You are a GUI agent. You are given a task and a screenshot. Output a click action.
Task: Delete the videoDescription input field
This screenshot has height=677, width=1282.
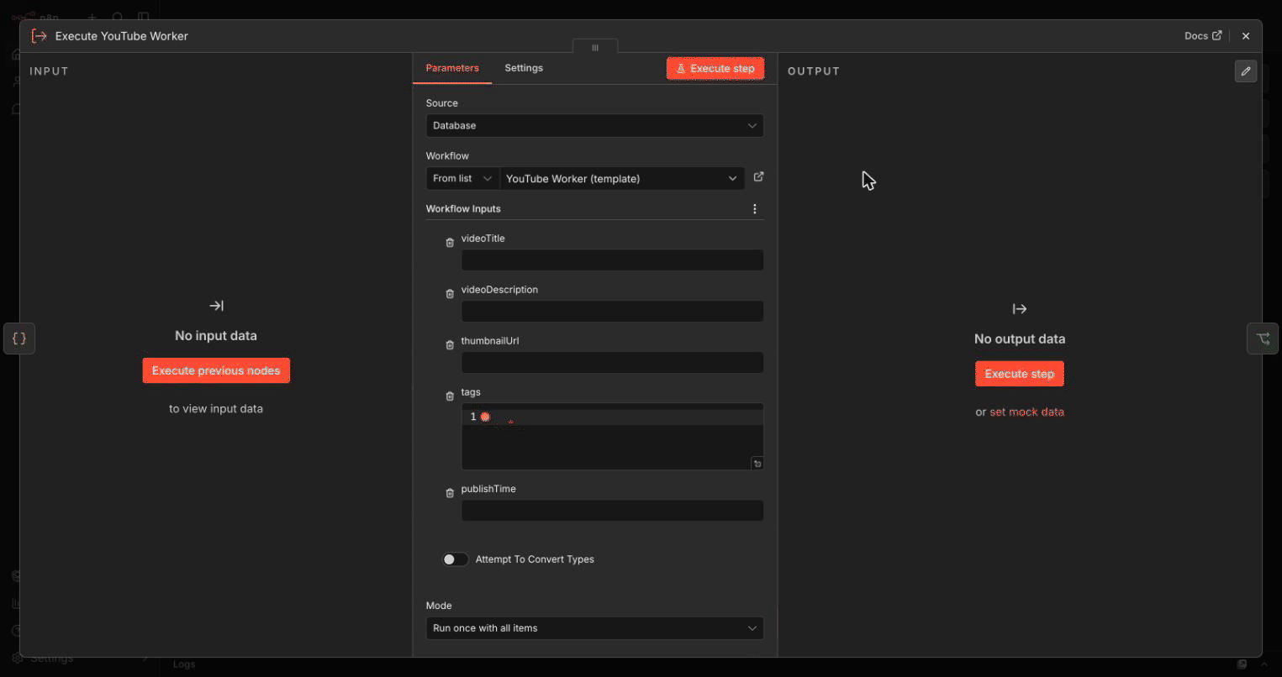450,294
